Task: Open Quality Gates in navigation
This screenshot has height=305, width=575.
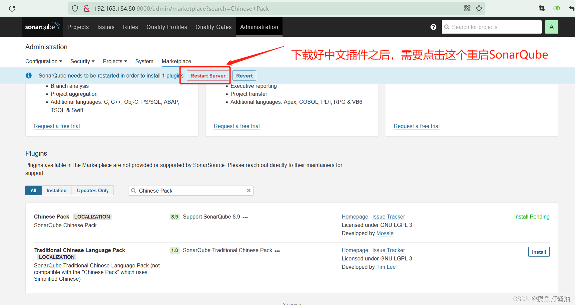Action: [214, 27]
